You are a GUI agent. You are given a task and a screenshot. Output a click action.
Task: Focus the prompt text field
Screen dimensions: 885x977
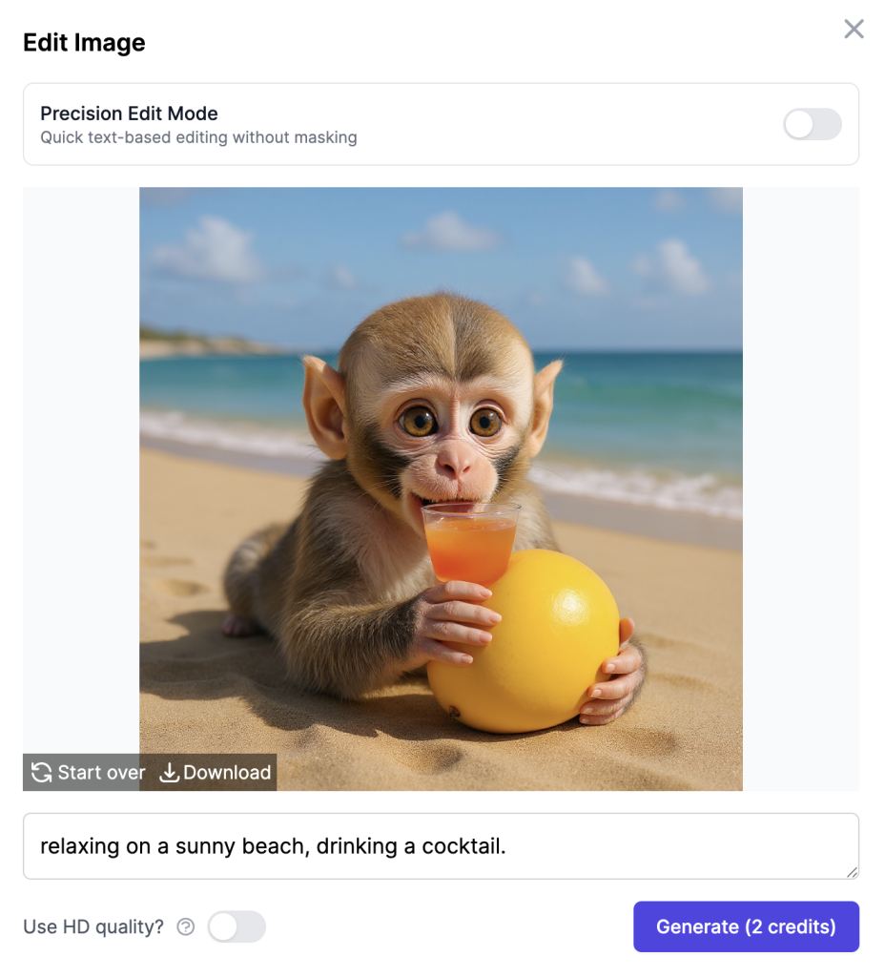(441, 845)
